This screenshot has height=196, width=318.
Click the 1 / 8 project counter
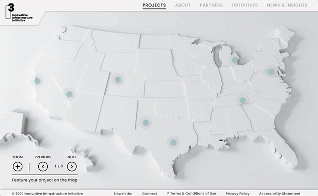[x=59, y=166]
